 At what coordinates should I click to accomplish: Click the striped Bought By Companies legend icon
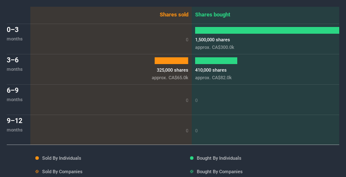[192, 172]
